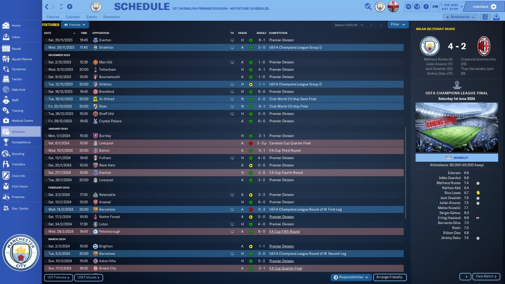This screenshot has width=505, height=284.
Task: Open the Season 2023/24 dropdown
Action: 349,25
